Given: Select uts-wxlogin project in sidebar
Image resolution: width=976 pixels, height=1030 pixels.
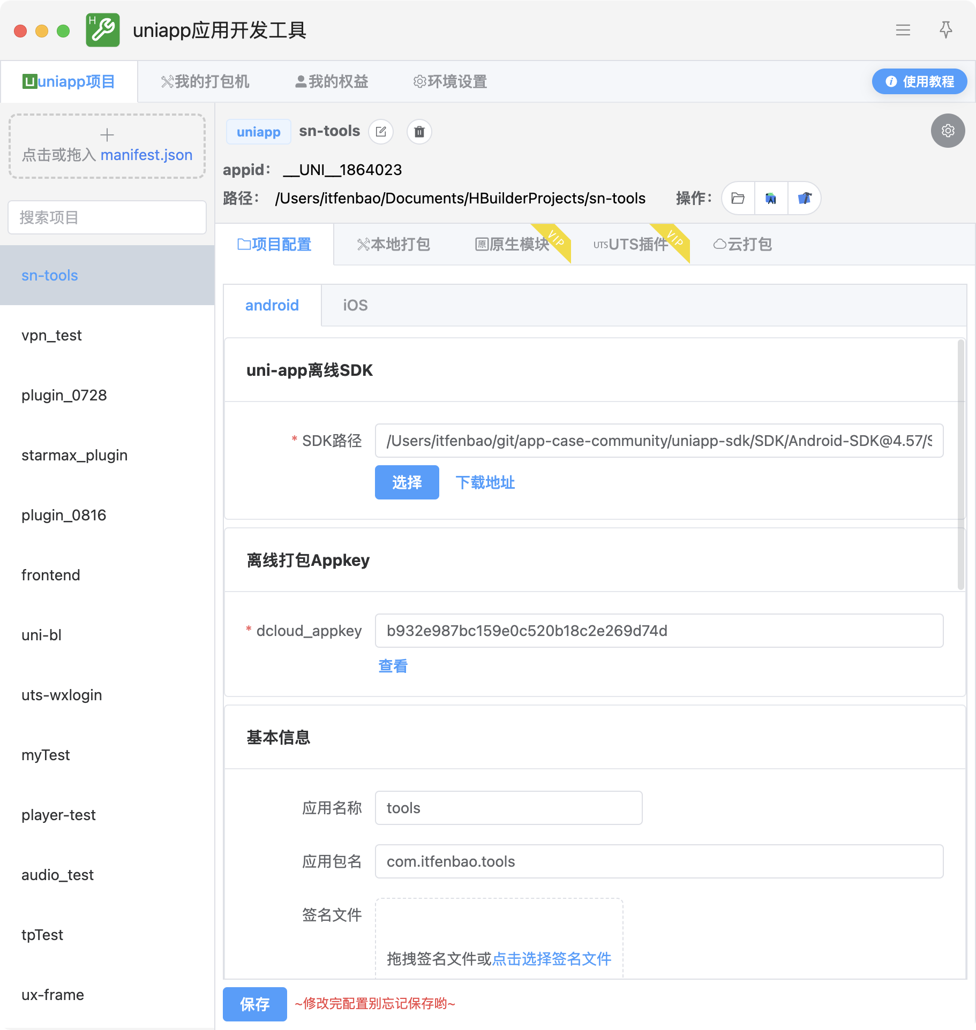Looking at the screenshot, I should 107,695.
